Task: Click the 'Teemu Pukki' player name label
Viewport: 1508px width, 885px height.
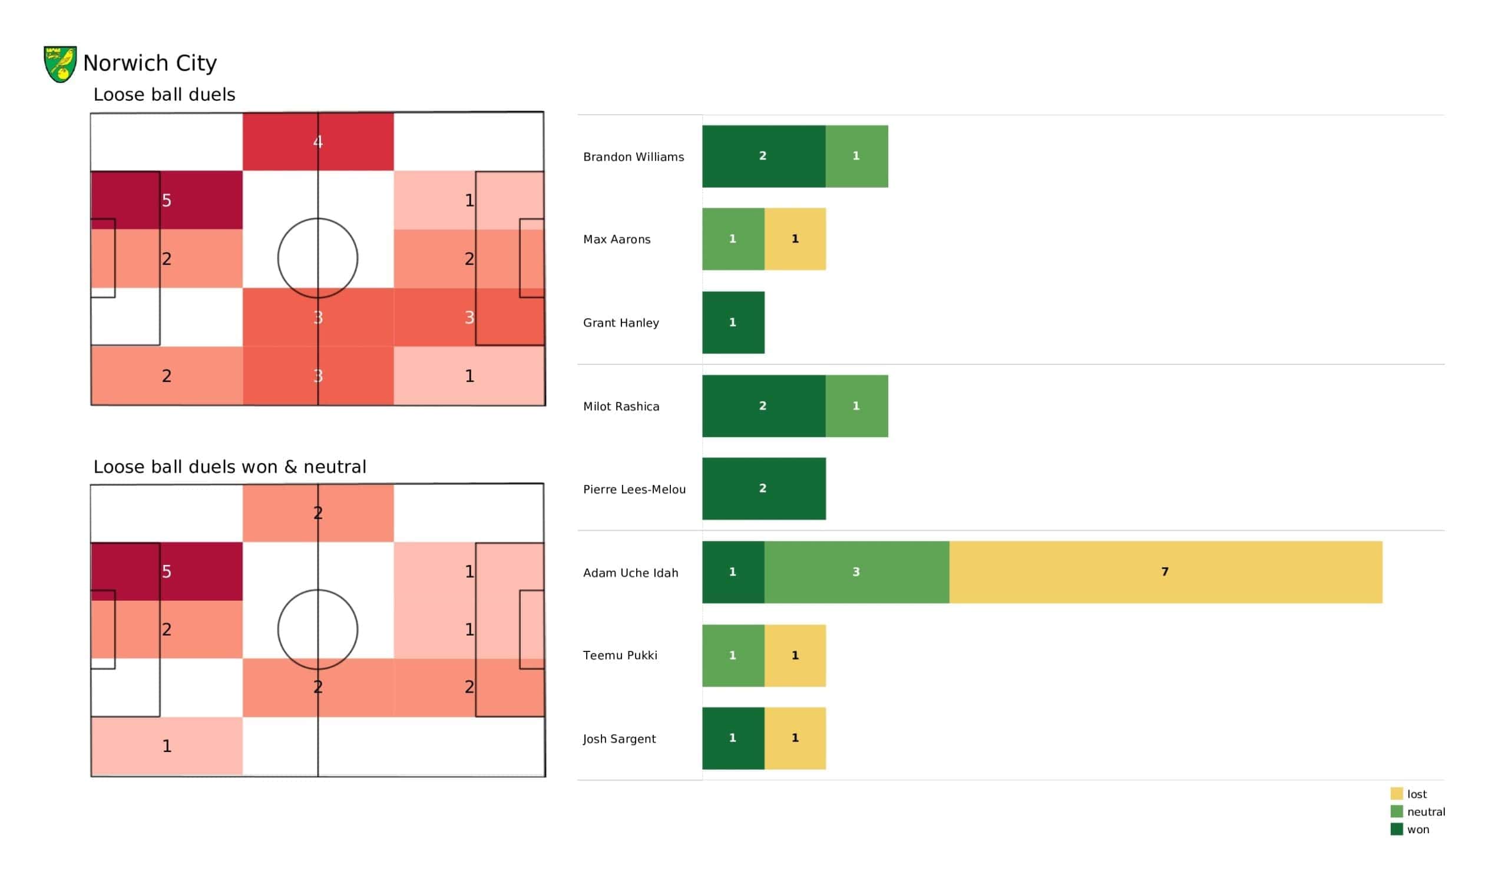Action: pyautogui.click(x=620, y=656)
